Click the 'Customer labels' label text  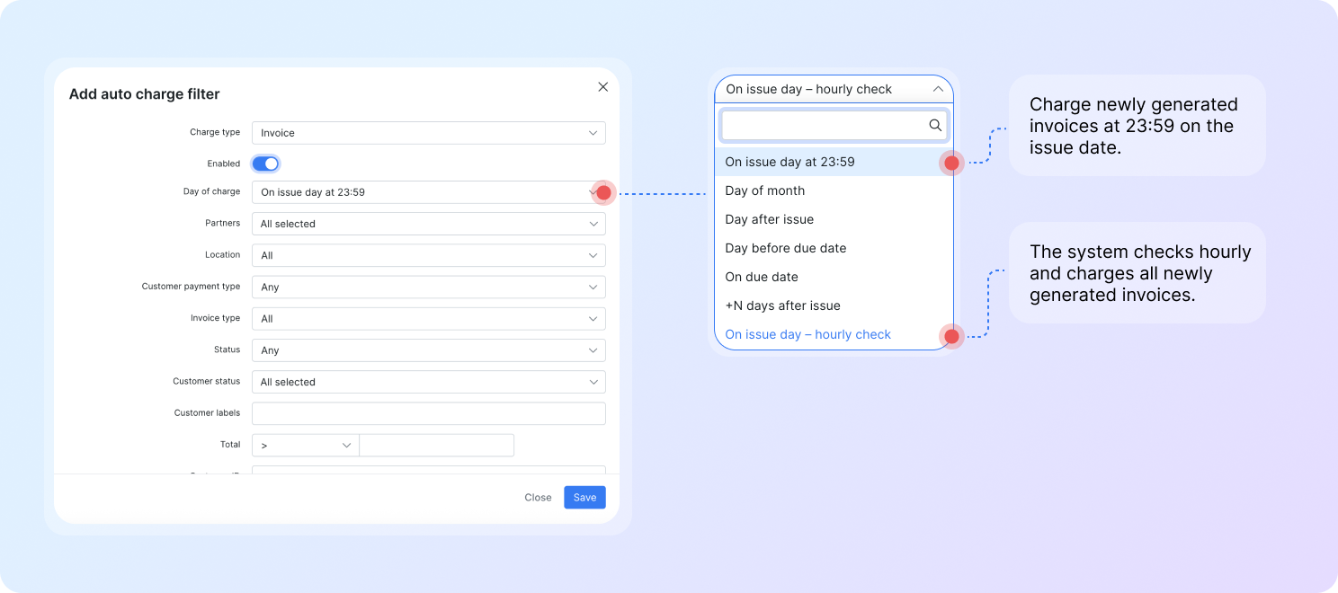pos(207,413)
